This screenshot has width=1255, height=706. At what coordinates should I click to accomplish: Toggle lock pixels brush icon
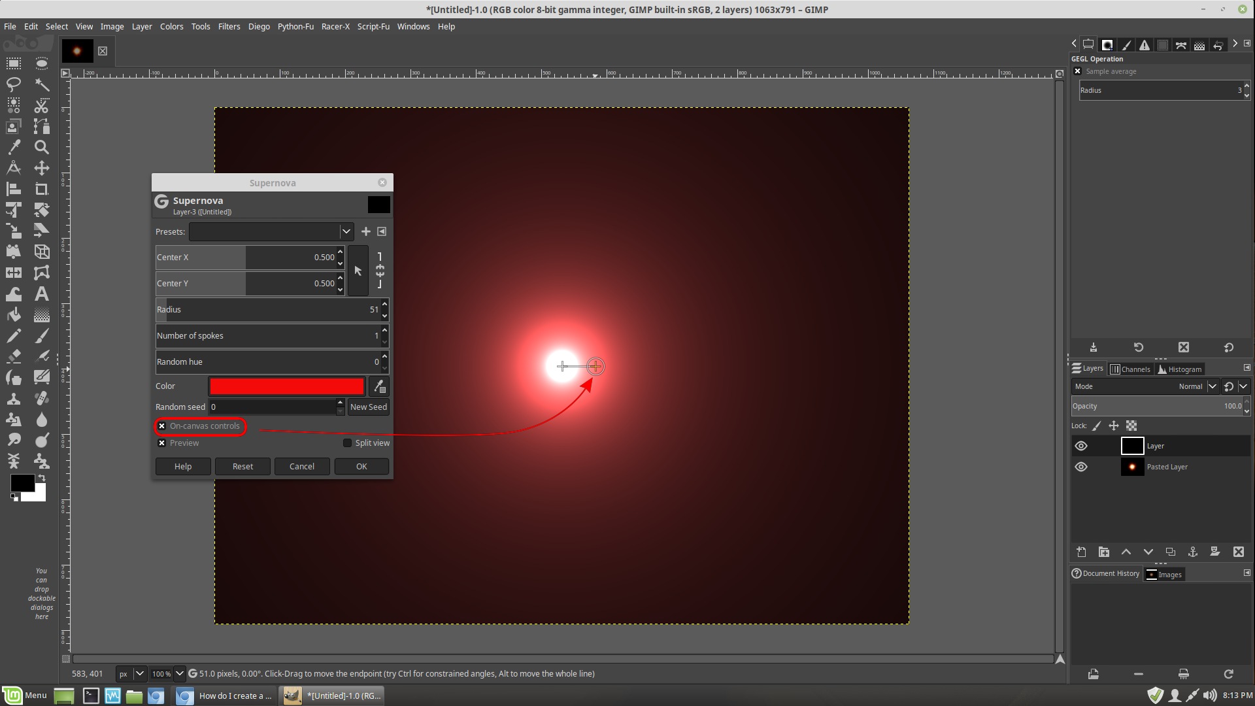pyautogui.click(x=1097, y=426)
